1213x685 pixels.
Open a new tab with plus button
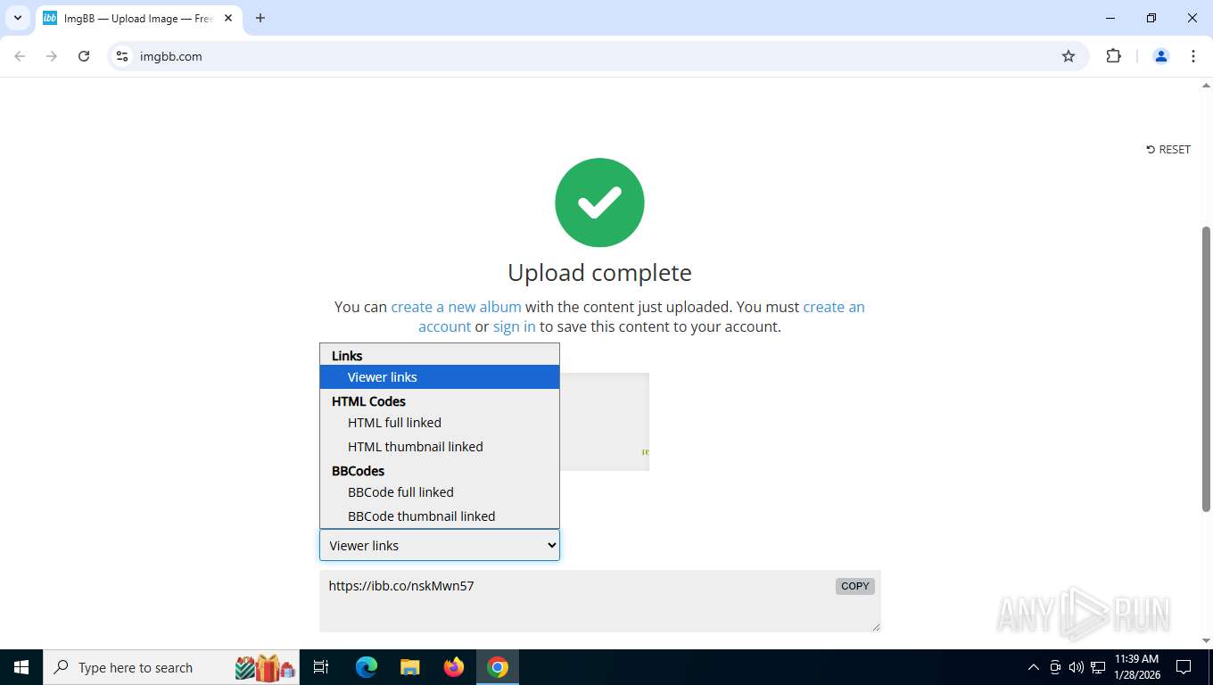(x=260, y=18)
